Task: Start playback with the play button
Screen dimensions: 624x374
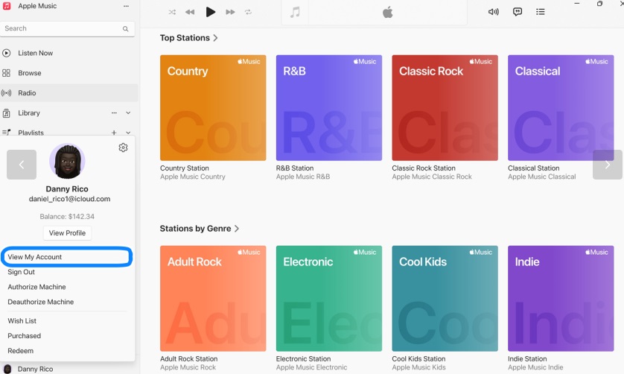Action: (211, 12)
